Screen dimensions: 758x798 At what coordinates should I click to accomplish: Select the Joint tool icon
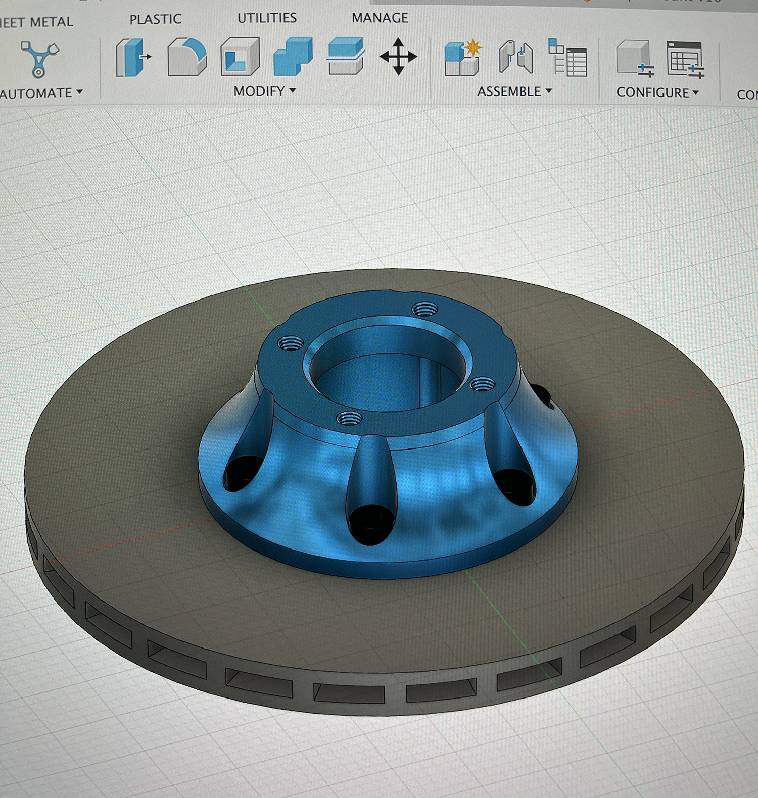tap(516, 58)
